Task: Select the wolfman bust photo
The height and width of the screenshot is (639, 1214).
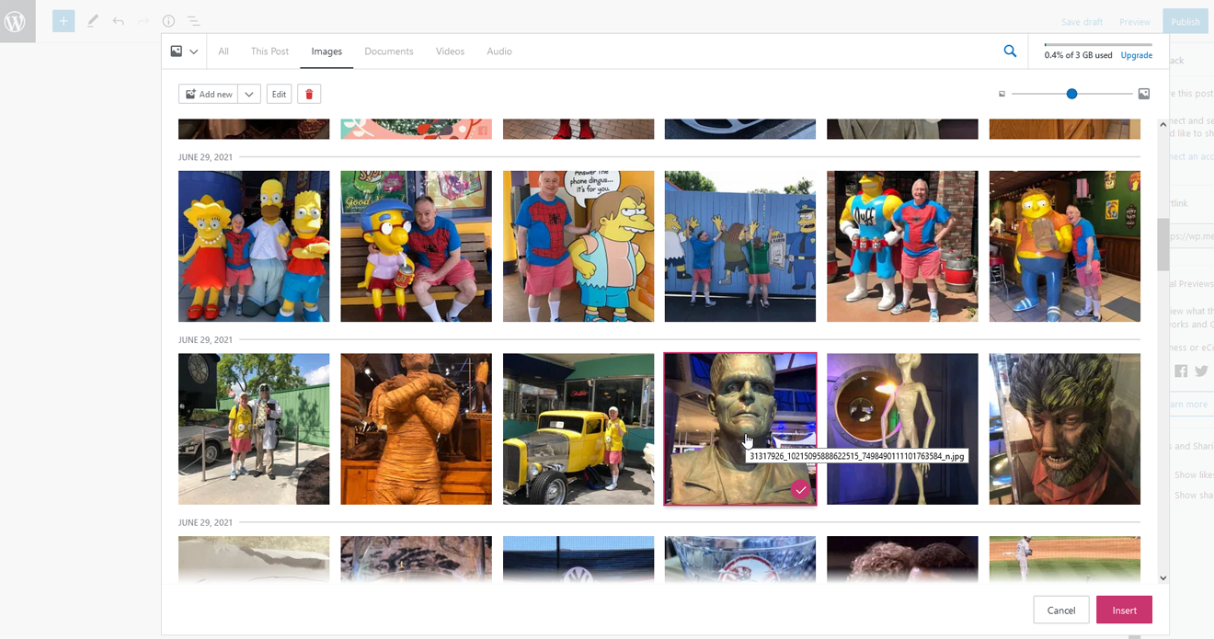Action: pos(1065,429)
